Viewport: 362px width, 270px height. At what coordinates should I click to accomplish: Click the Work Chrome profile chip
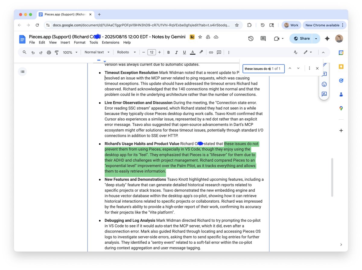(291, 25)
